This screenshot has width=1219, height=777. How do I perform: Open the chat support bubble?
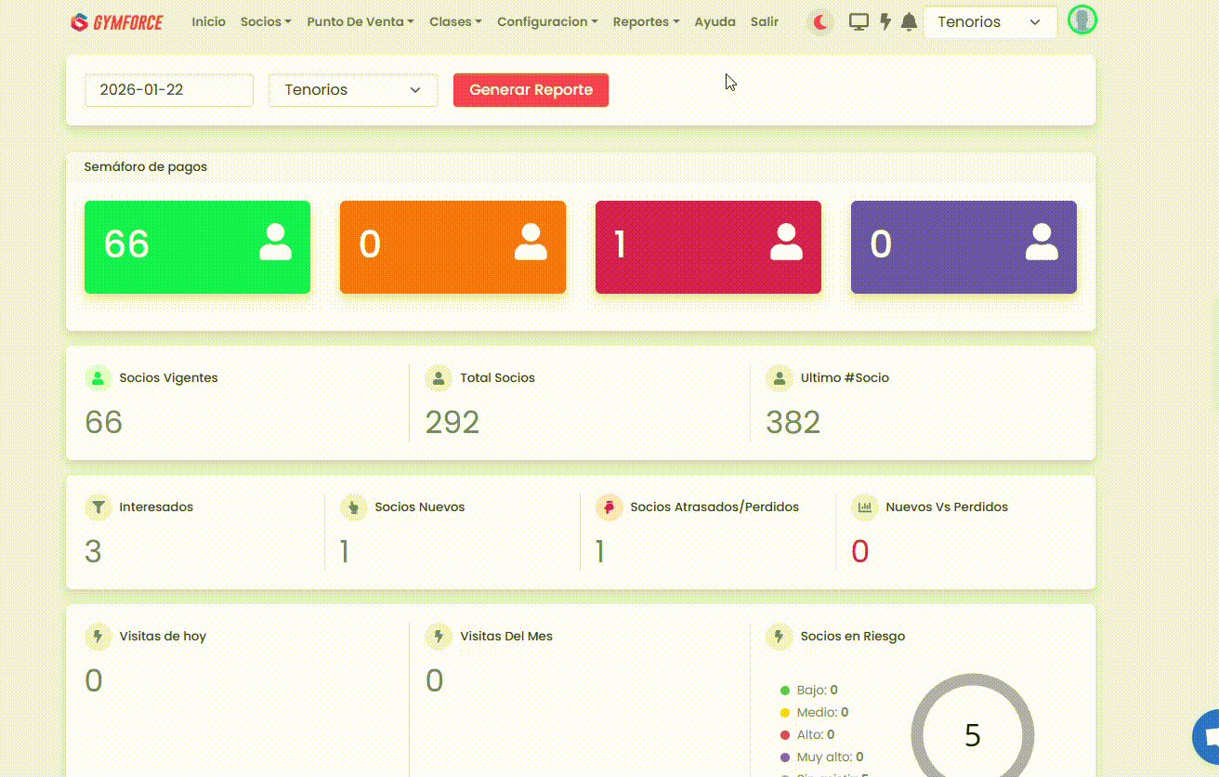tap(1208, 736)
